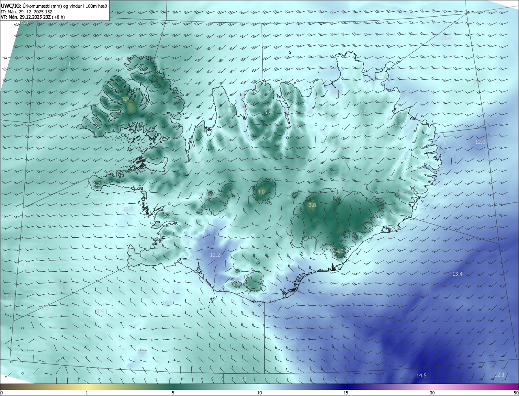Click the 5.2 value label on map

pos(211,194)
